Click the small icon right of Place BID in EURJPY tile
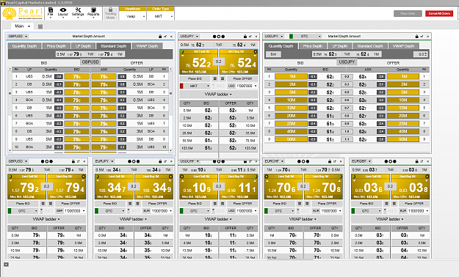This screenshot has height=277, width=459. (130, 204)
